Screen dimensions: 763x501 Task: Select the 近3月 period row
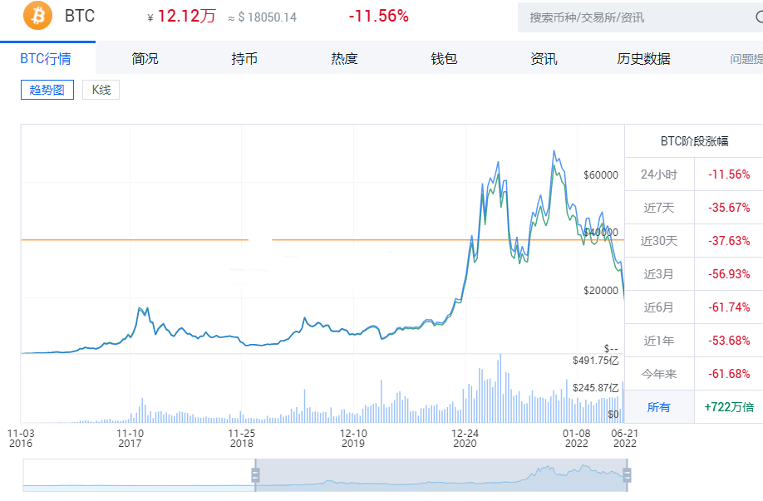click(693, 274)
